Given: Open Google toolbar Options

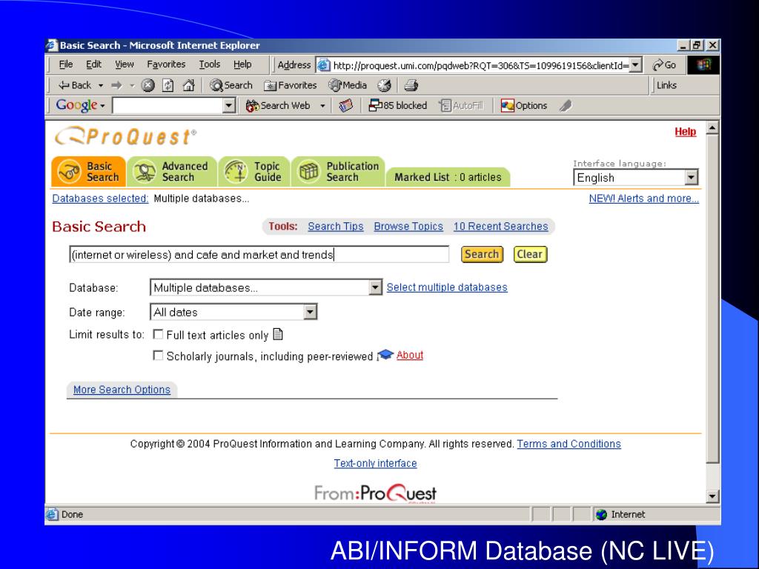Looking at the screenshot, I should 524,105.
